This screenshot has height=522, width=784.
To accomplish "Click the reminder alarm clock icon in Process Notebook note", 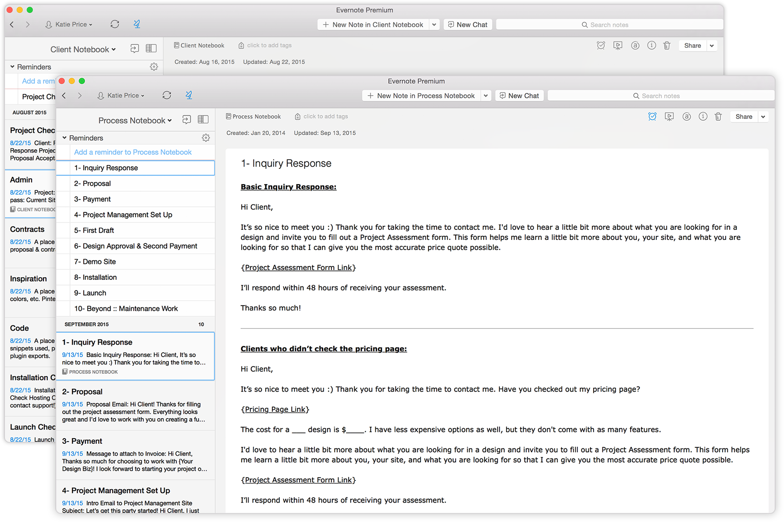I will pyautogui.click(x=652, y=116).
